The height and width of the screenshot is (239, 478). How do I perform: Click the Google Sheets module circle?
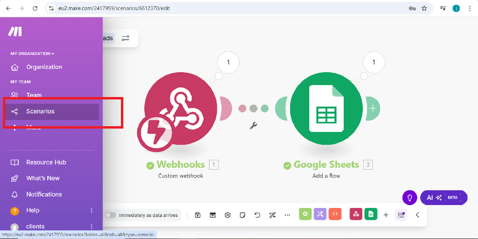click(x=326, y=108)
